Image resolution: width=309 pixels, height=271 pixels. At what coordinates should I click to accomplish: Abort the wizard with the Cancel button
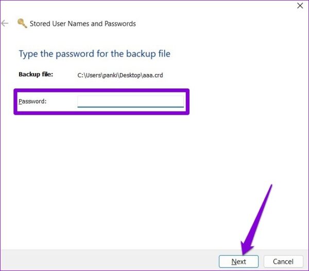tap(283, 261)
